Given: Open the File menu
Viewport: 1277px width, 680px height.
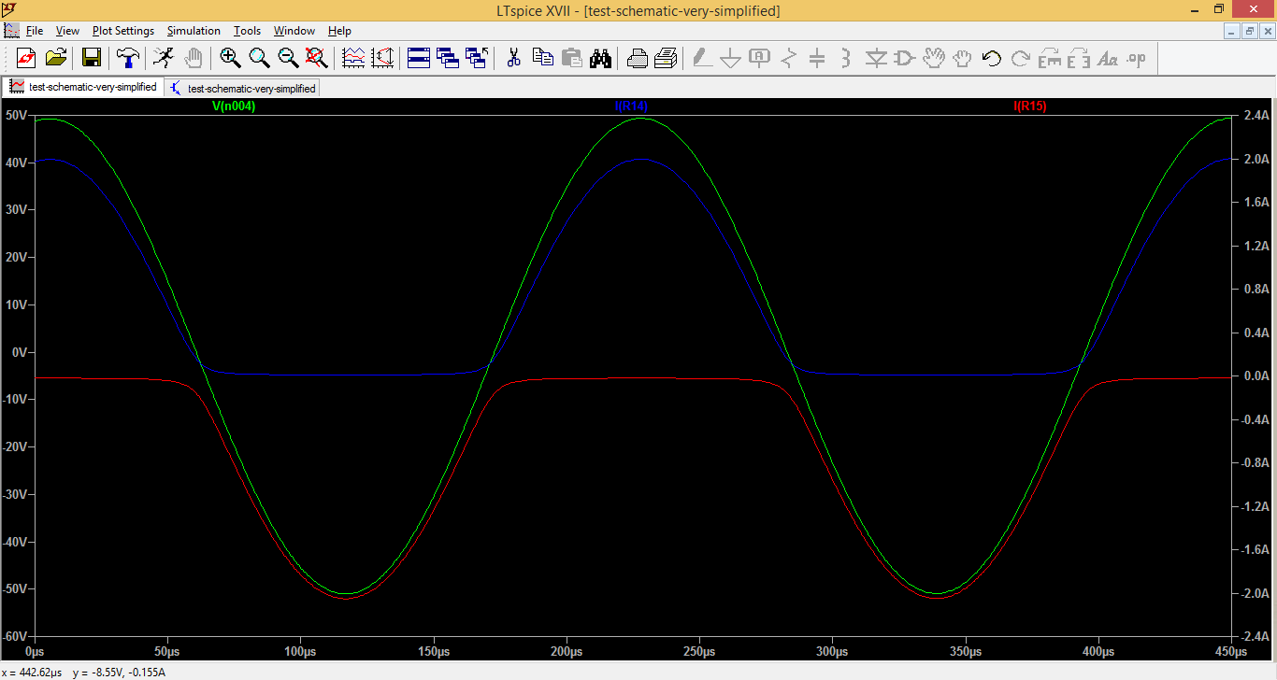Looking at the screenshot, I should [35, 31].
